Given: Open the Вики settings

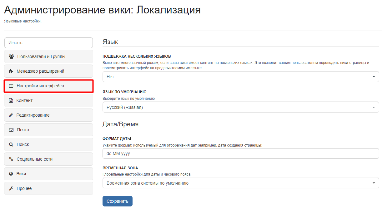Looking at the screenshot, I should [x=48, y=174].
